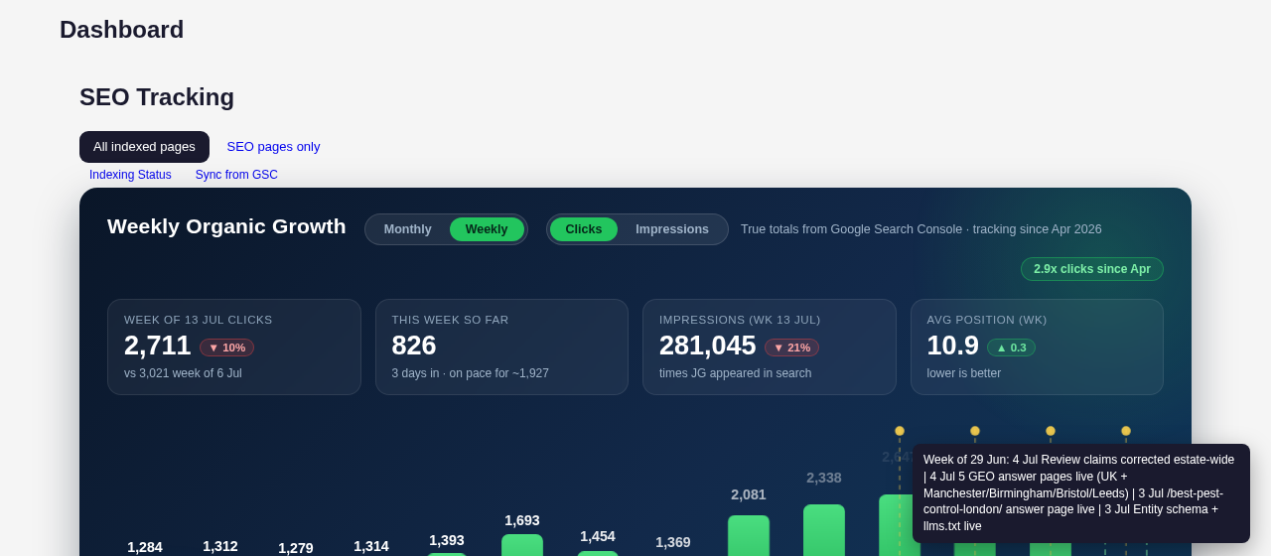1271x556 pixels.
Task: Click the Weekly Organic Growth title
Action: (x=226, y=226)
